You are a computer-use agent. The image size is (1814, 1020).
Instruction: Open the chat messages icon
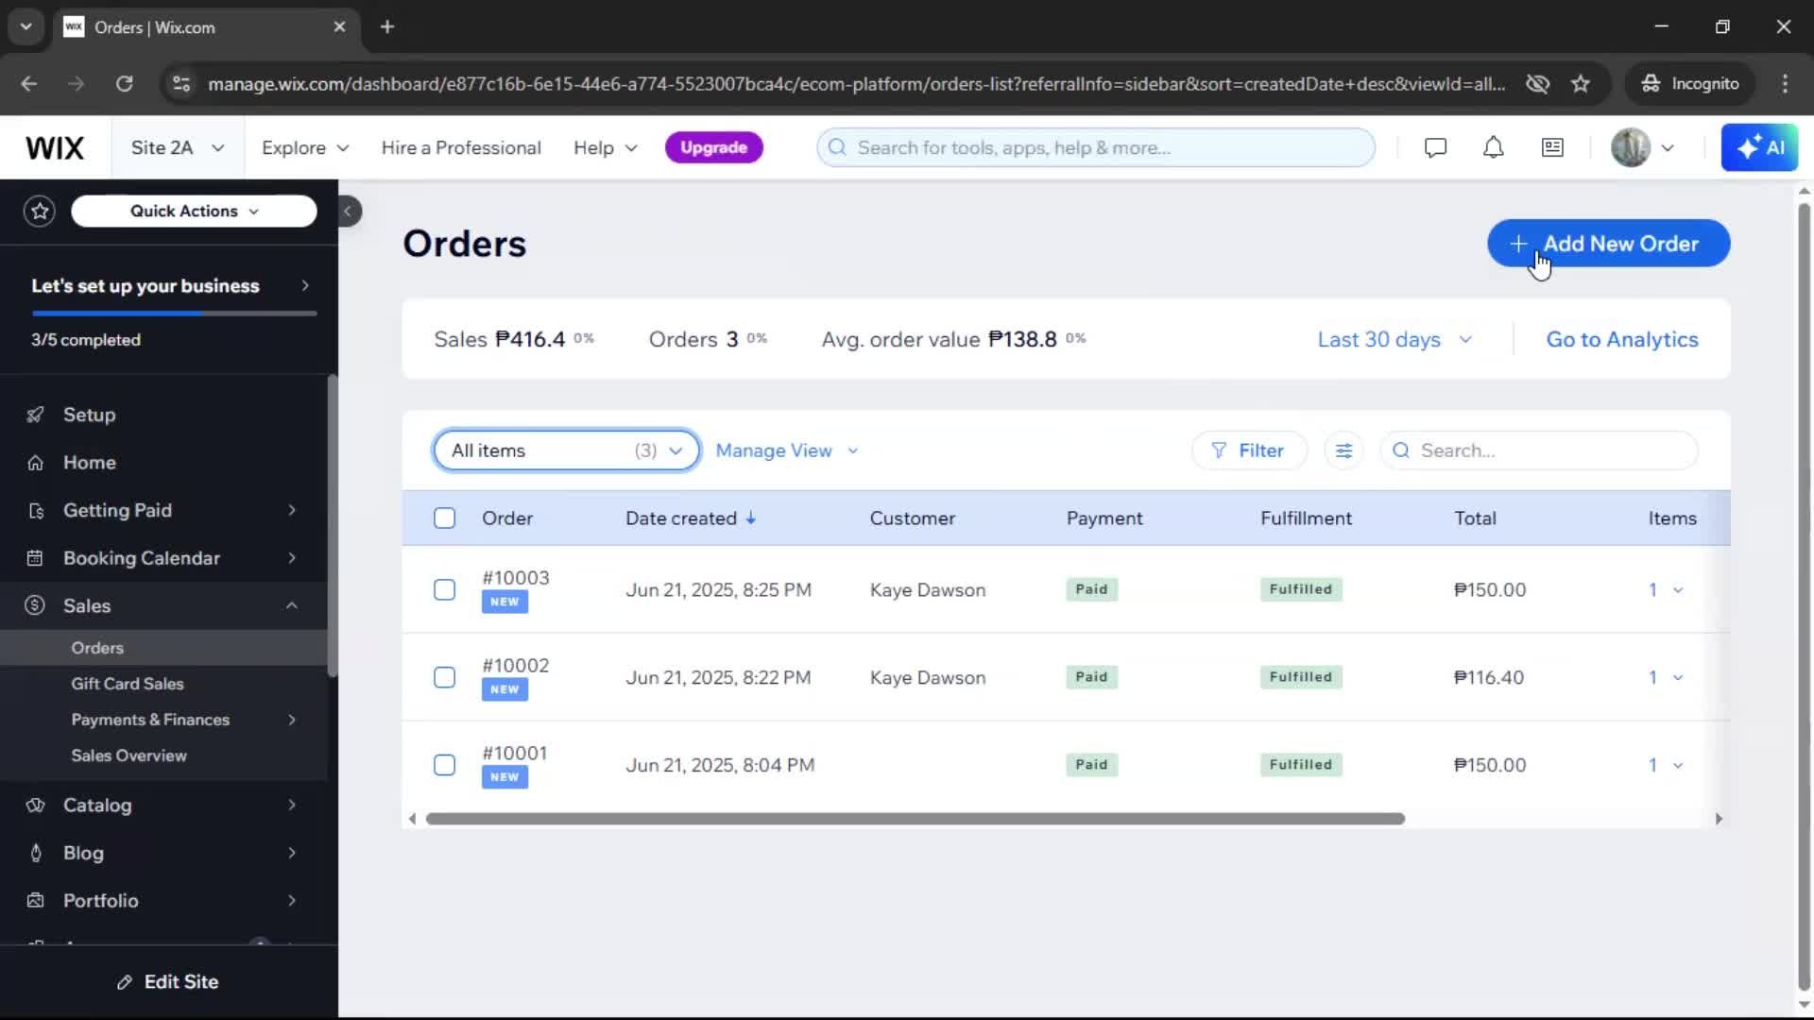coord(1435,148)
